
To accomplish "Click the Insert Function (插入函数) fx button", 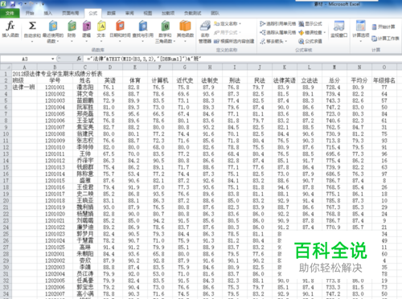I will tap(10, 30).
